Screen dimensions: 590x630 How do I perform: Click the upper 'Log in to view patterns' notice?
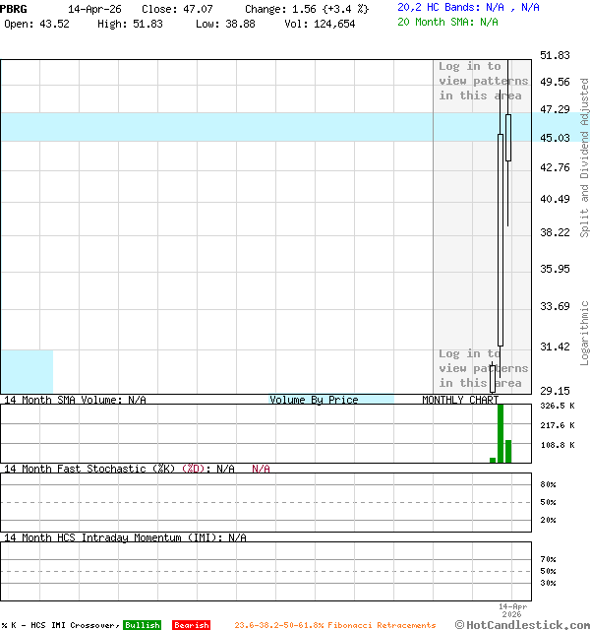click(483, 81)
